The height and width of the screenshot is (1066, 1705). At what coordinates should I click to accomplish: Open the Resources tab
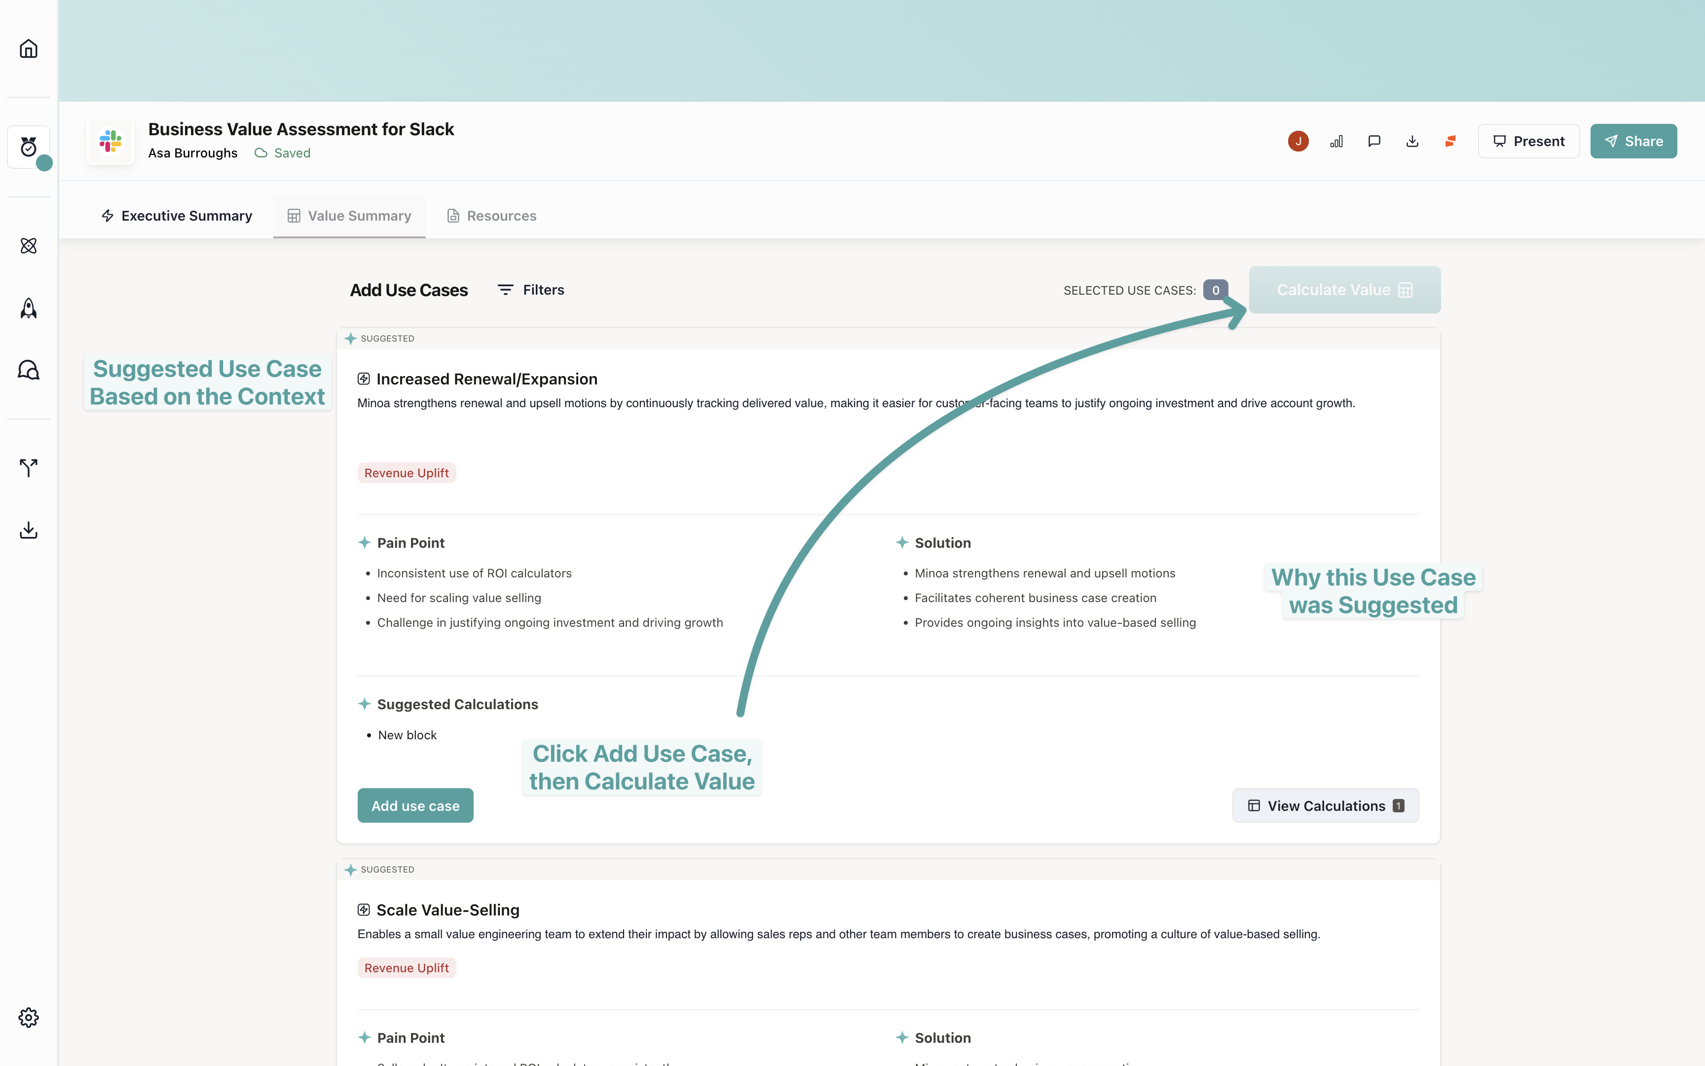491,216
